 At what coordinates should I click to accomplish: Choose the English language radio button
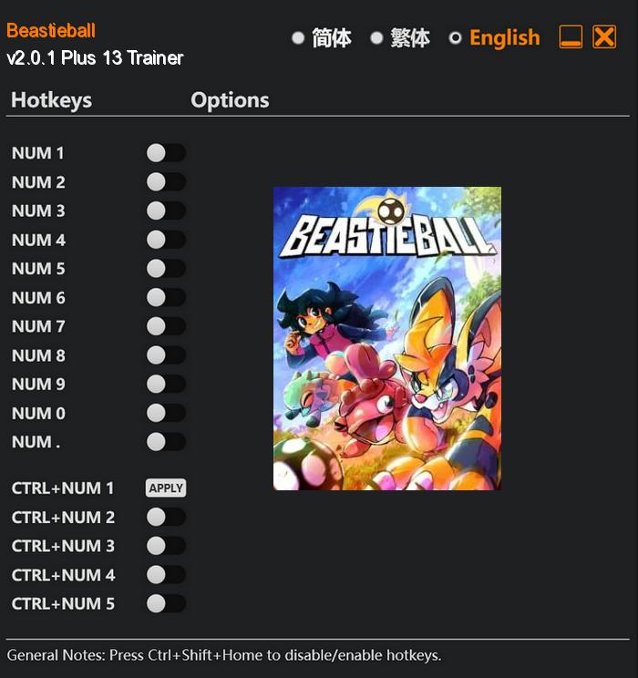click(x=455, y=38)
